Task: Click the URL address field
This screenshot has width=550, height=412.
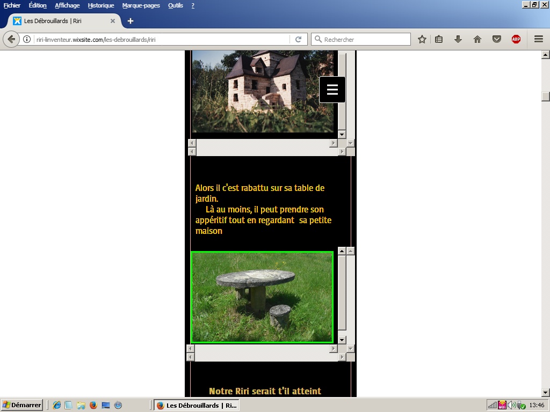Action: tap(161, 40)
